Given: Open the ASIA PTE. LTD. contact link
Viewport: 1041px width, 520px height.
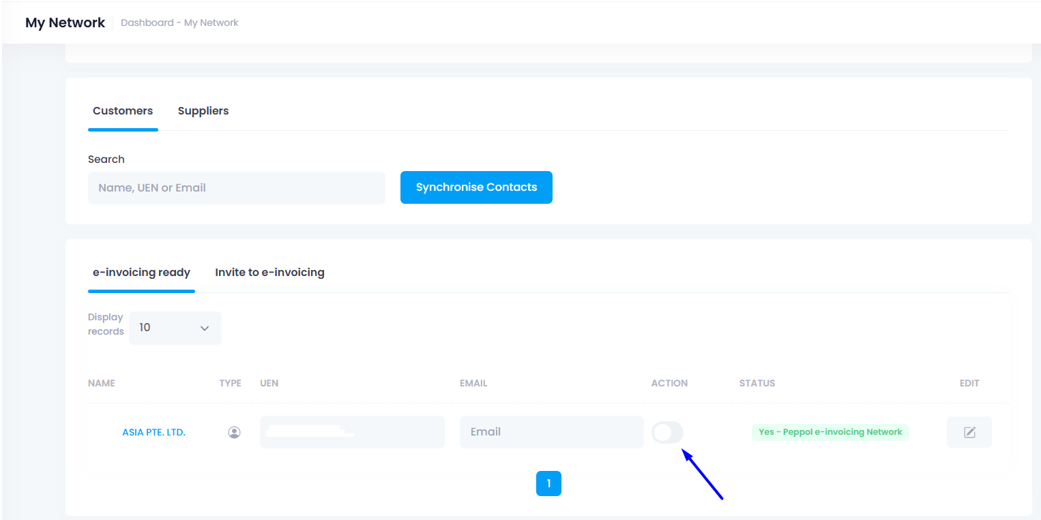Looking at the screenshot, I should click(x=153, y=432).
